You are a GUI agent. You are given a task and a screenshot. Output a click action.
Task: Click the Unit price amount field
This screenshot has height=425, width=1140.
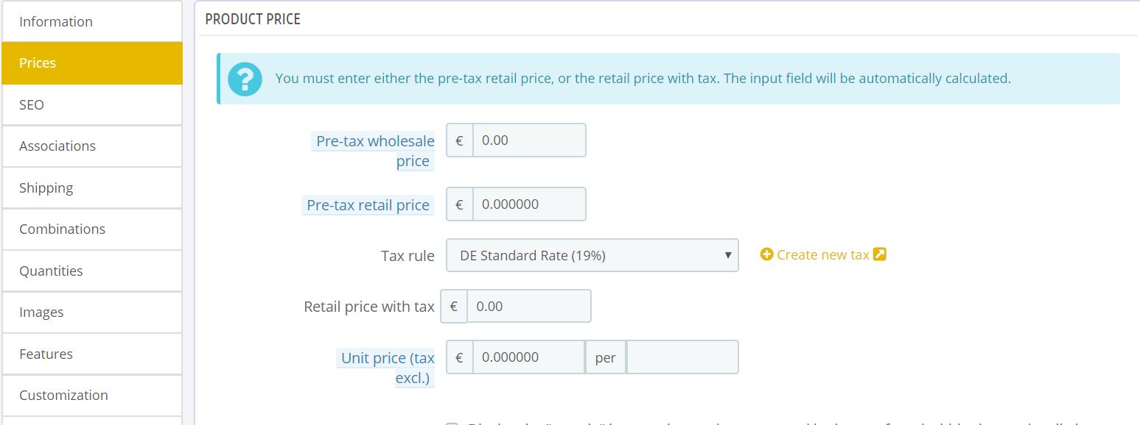[x=528, y=357]
